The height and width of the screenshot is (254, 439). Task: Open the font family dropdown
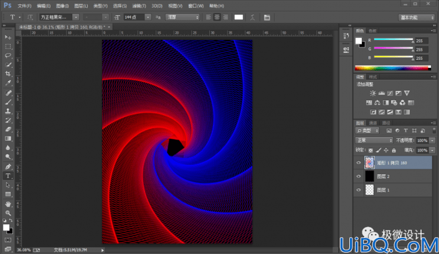[x=76, y=17]
